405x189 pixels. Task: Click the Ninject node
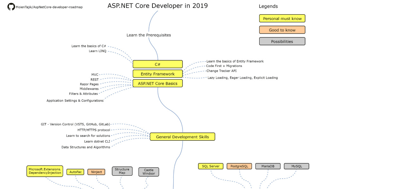pyautogui.click(x=96, y=172)
